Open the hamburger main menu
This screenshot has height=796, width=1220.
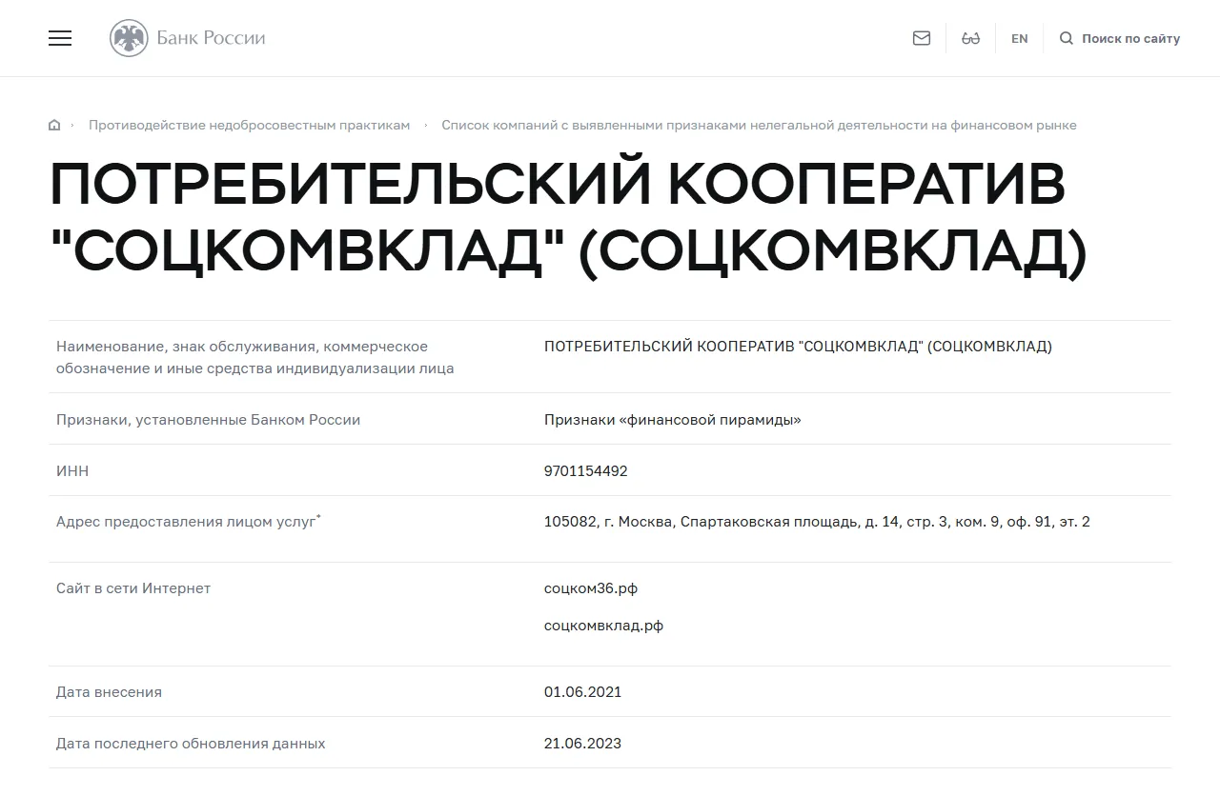point(60,38)
